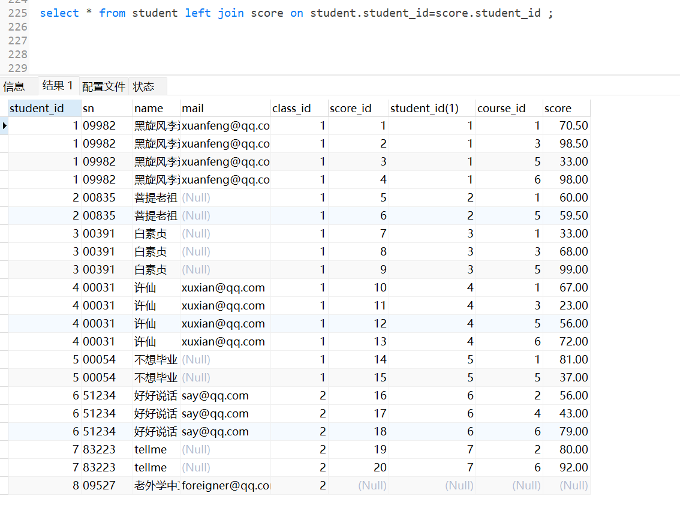
Task: Click the current-row arrow indicator
Action: (x=4, y=126)
